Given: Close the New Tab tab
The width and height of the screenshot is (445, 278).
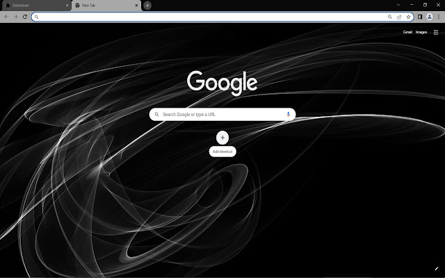Looking at the screenshot, I should pos(136,6).
